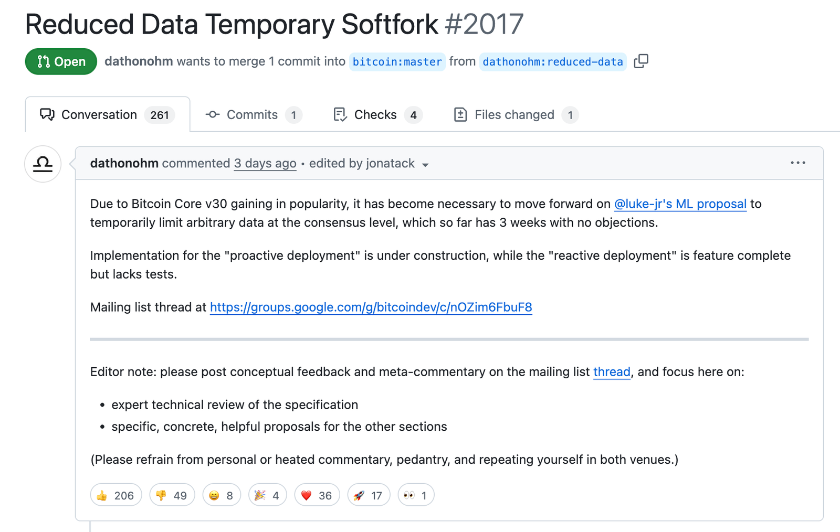Image resolution: width=840 pixels, height=532 pixels.
Task: Switch to the Commits tab
Action: tap(253, 115)
